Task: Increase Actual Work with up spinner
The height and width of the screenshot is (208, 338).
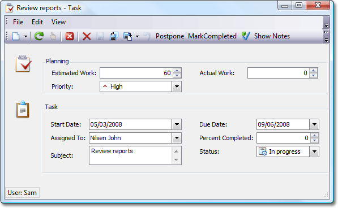Action: (314, 70)
